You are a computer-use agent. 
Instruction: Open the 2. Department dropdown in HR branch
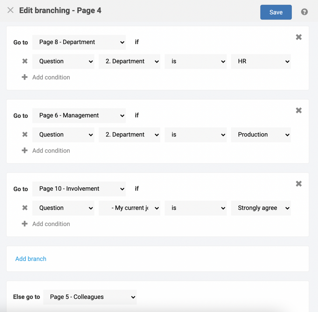coord(129,61)
